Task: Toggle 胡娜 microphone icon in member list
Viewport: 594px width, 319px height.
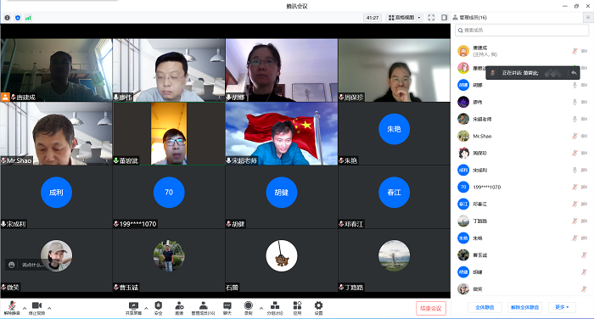Action: [x=574, y=85]
